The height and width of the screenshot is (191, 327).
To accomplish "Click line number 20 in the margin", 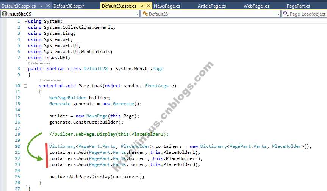I will 17,146.
